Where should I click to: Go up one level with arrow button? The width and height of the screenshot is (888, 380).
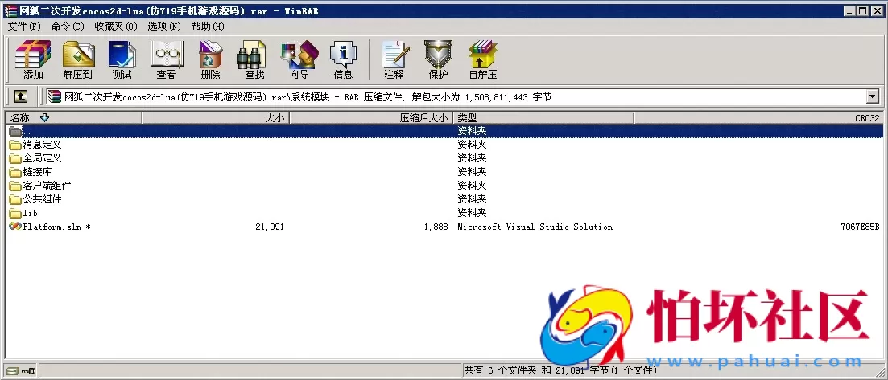tap(21, 96)
